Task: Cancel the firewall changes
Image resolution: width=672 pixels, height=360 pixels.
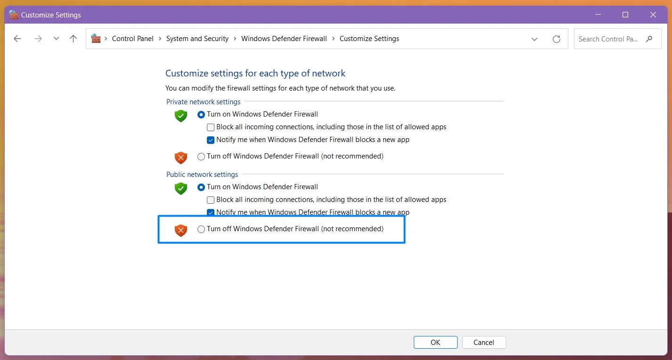Action: point(484,342)
